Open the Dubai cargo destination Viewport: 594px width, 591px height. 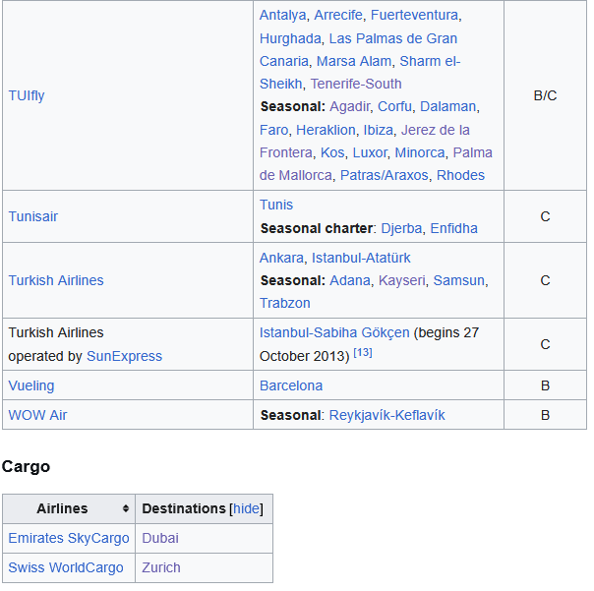click(x=160, y=538)
